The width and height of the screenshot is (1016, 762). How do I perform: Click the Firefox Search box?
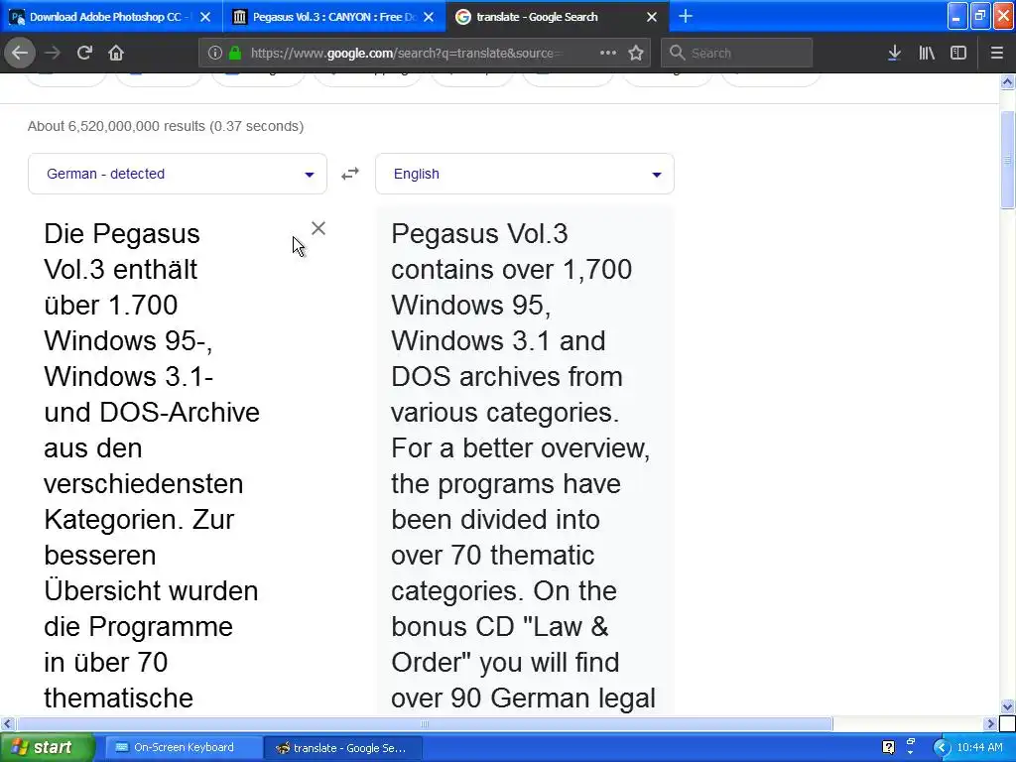click(737, 54)
